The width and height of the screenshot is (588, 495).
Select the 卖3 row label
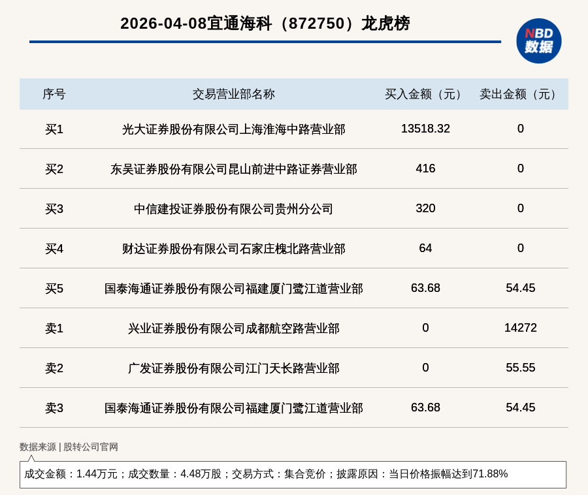tap(54, 408)
